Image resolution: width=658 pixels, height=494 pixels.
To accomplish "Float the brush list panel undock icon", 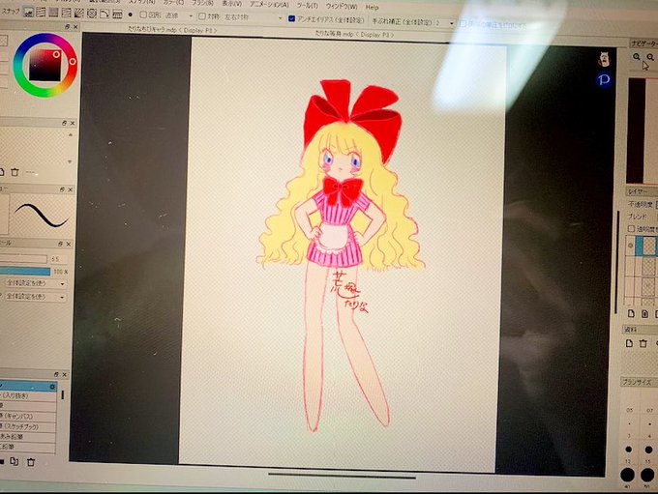I will tap(56, 374).
